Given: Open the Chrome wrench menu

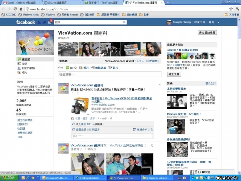Looking at the screenshot, I should [237, 9].
